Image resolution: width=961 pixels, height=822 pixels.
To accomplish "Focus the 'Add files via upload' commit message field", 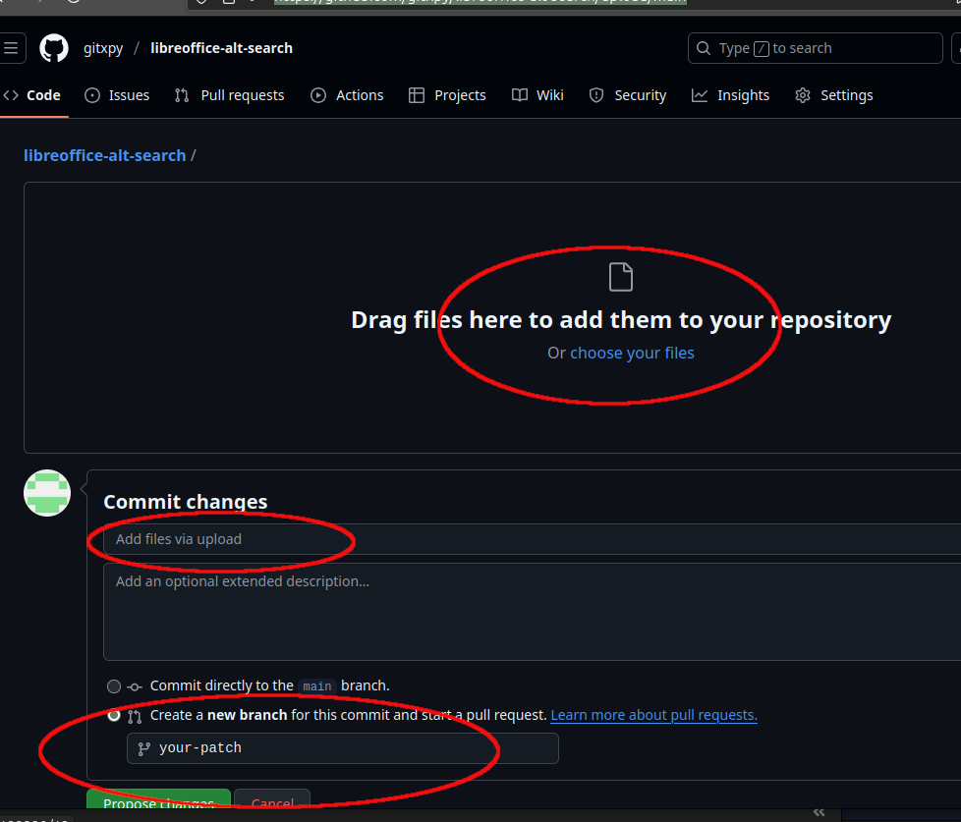I will pyautogui.click(x=532, y=539).
